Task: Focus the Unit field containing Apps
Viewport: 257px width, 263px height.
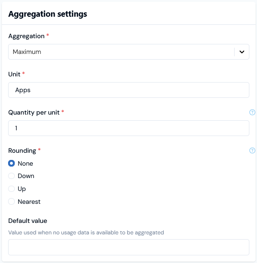Action: pos(128,90)
